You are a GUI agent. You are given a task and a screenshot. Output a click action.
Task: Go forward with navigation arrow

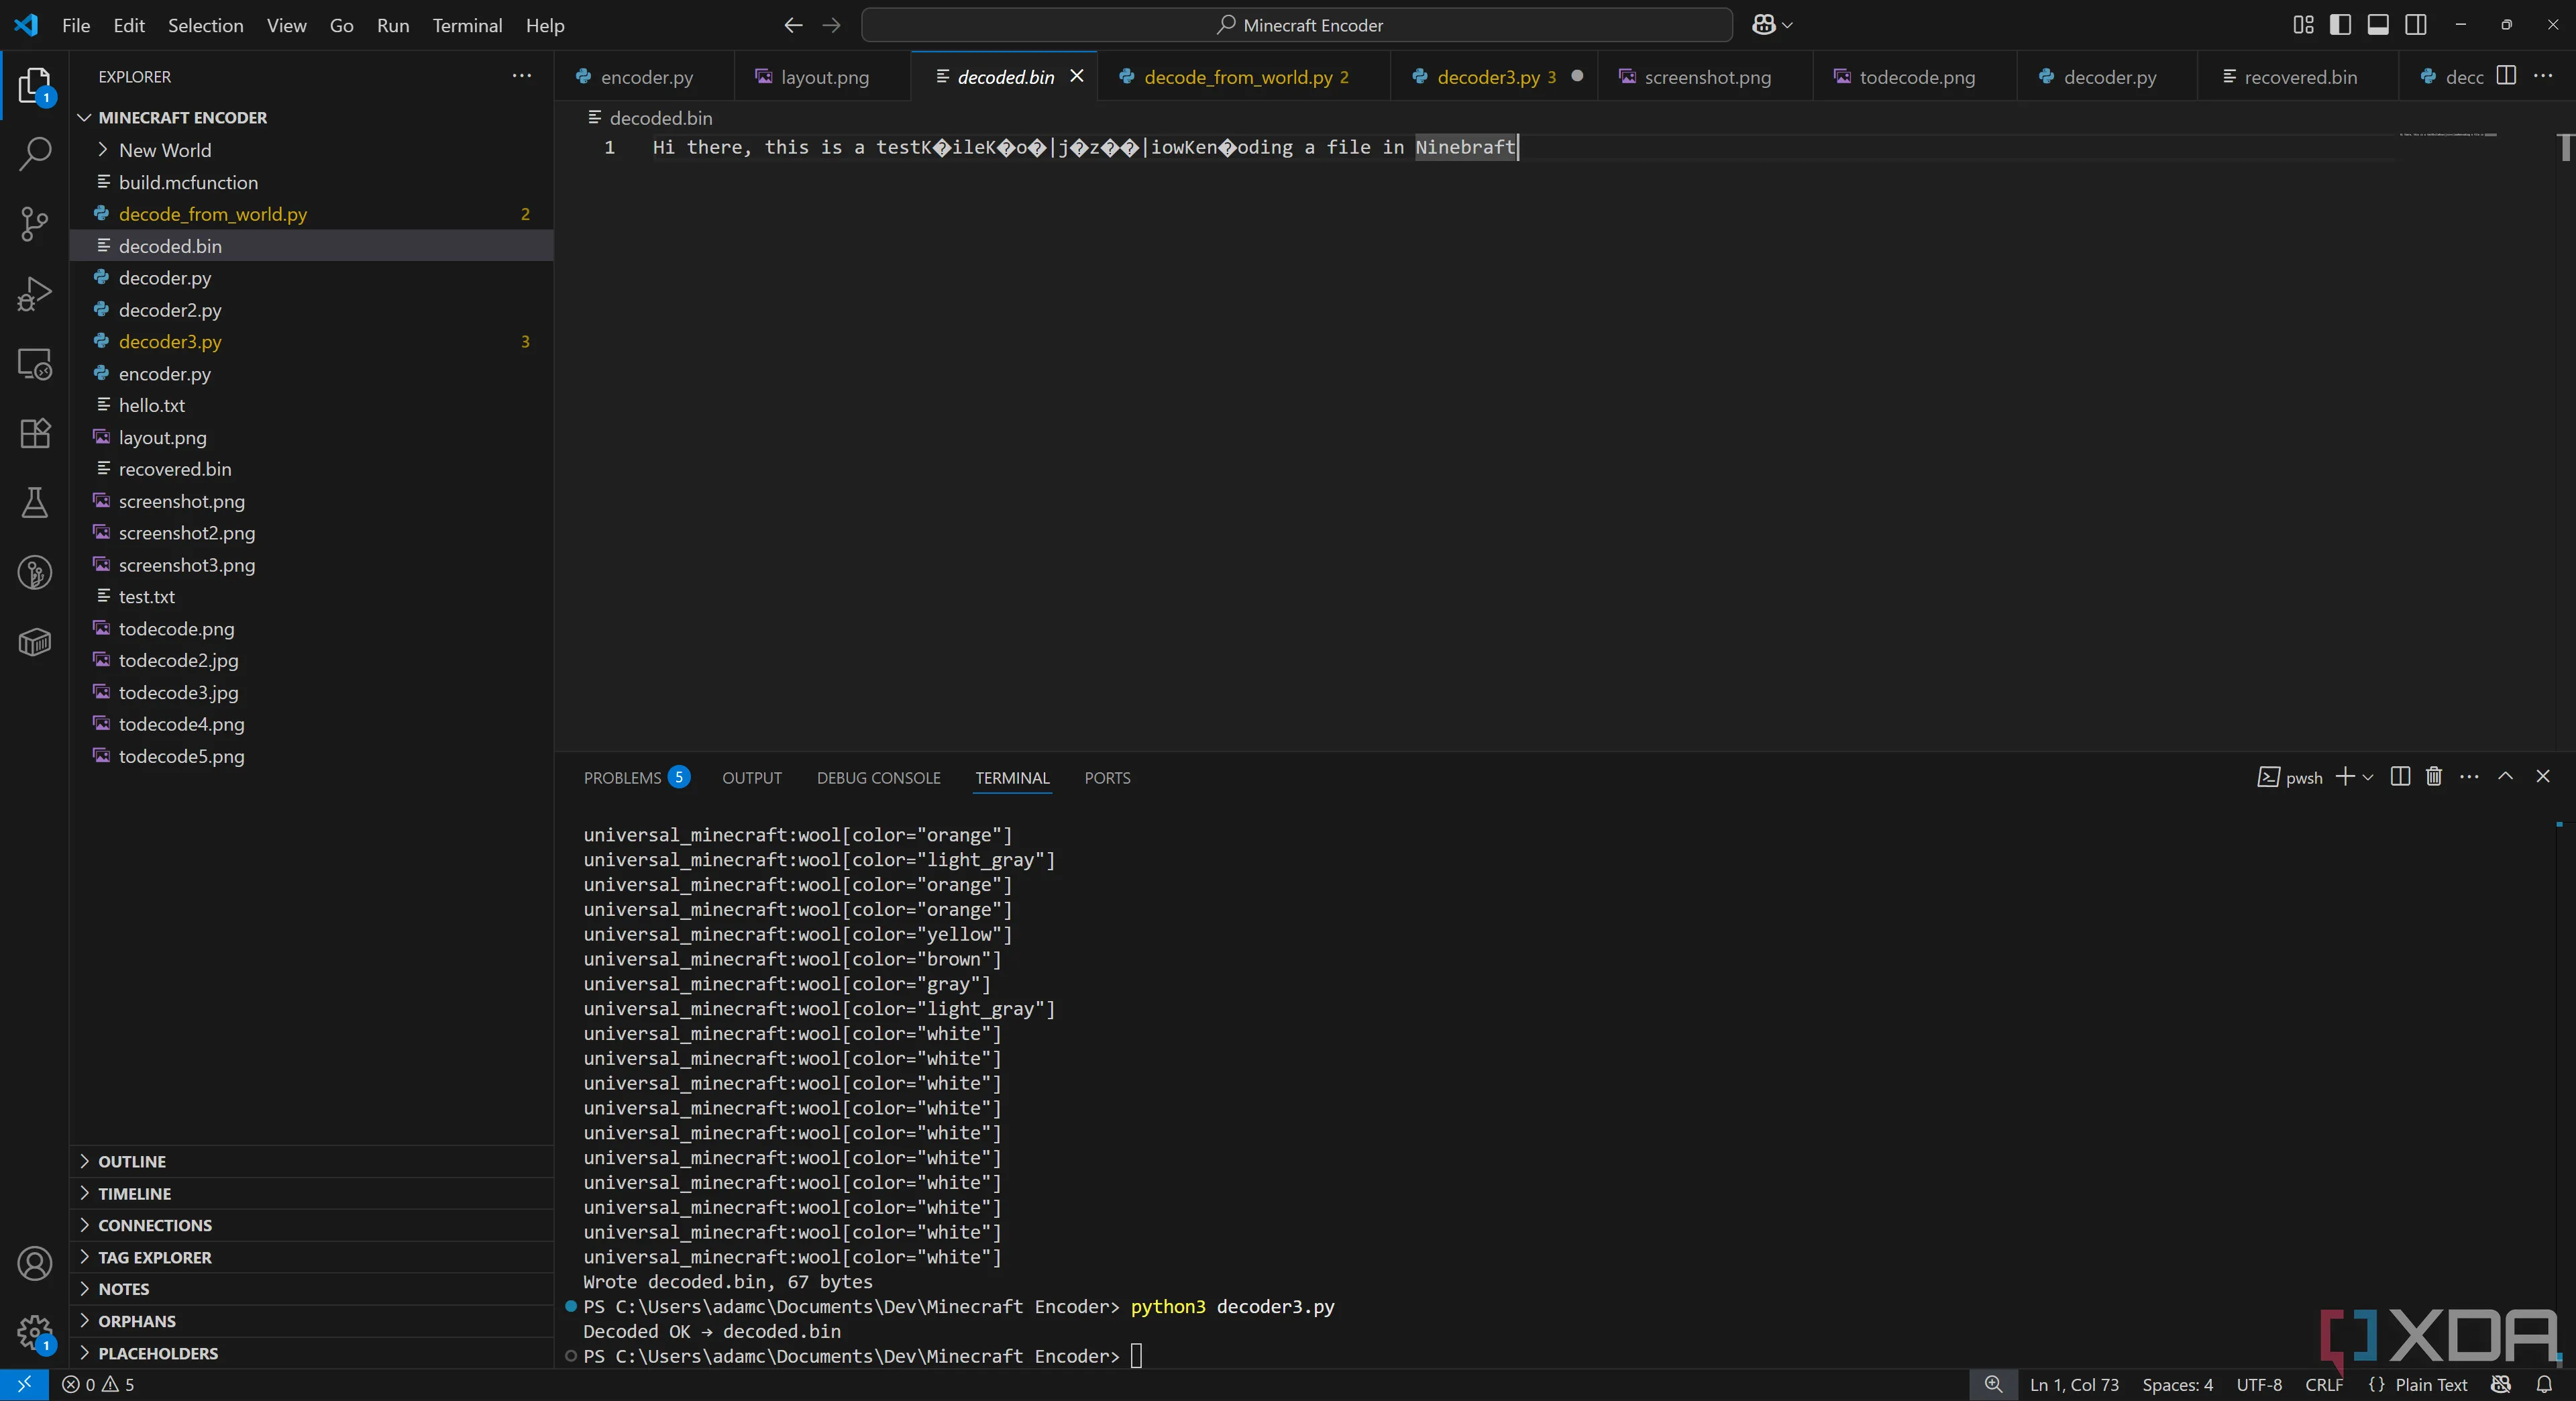pos(831,25)
